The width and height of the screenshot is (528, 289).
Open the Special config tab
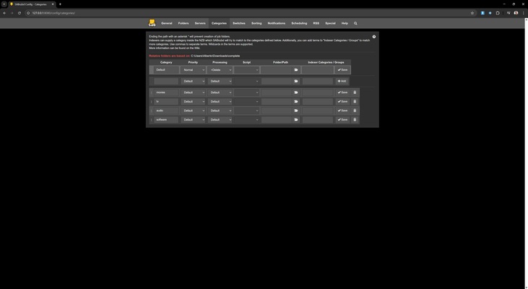(330, 23)
